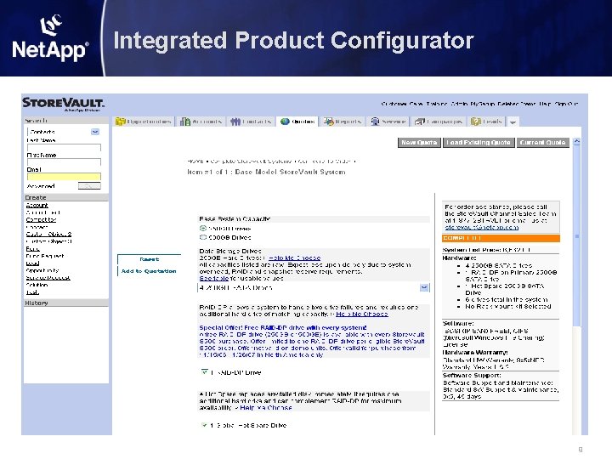This screenshot has width=612, height=459.
Task: Click the search Go button beside Advanced
Action: pos(89,186)
